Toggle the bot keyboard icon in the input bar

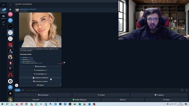coord(182,90)
